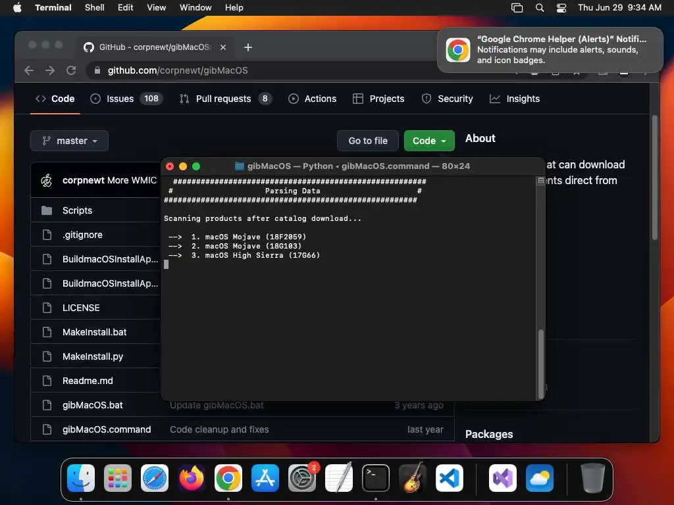
Task: Launch GarageBand from the Dock
Action: [x=413, y=478]
